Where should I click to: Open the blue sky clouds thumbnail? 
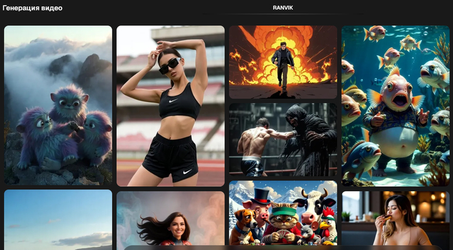tap(58, 220)
